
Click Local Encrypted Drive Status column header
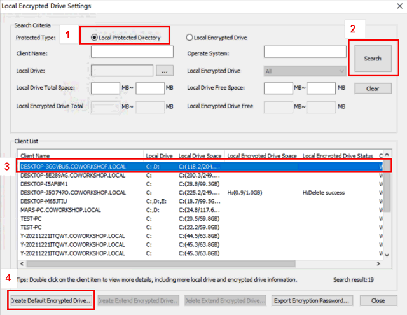pos(337,155)
